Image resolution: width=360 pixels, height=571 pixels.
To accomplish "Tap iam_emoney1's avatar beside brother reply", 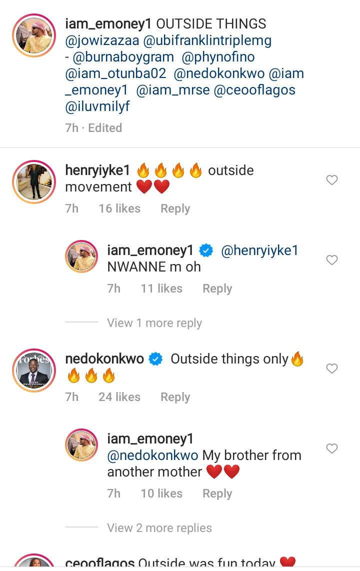I will [x=82, y=444].
